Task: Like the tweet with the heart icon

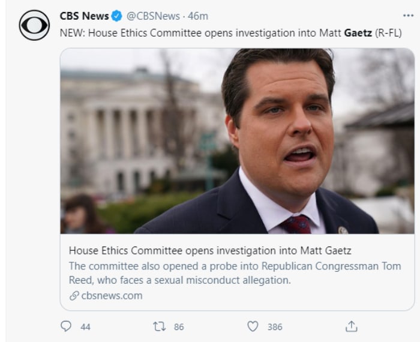Action: (x=253, y=326)
